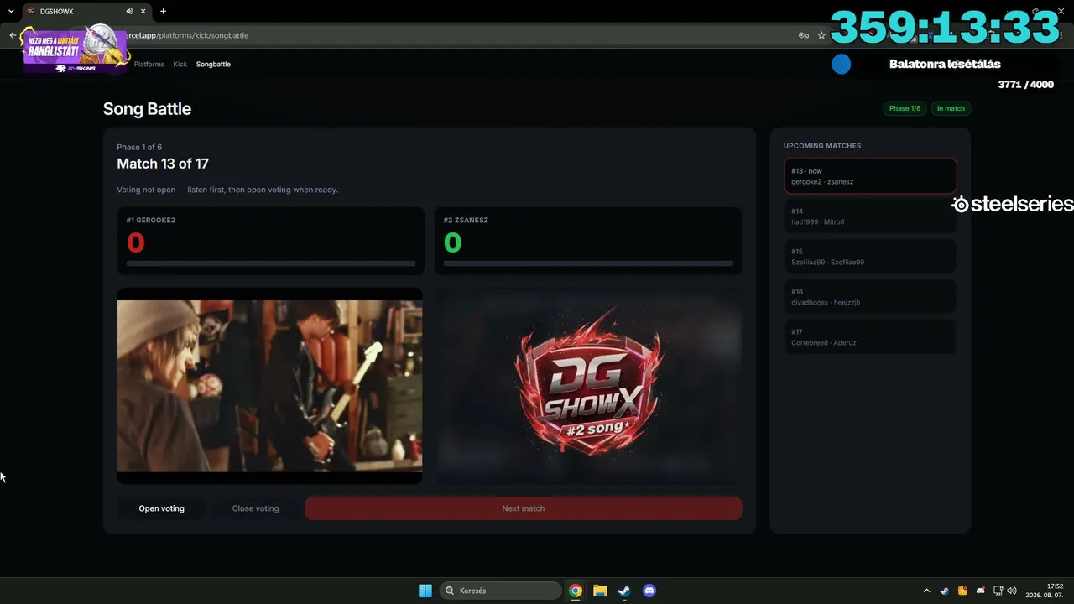The height and width of the screenshot is (604, 1074).
Task: Click the 'Match 13 of 17' heading
Action: 163,164
